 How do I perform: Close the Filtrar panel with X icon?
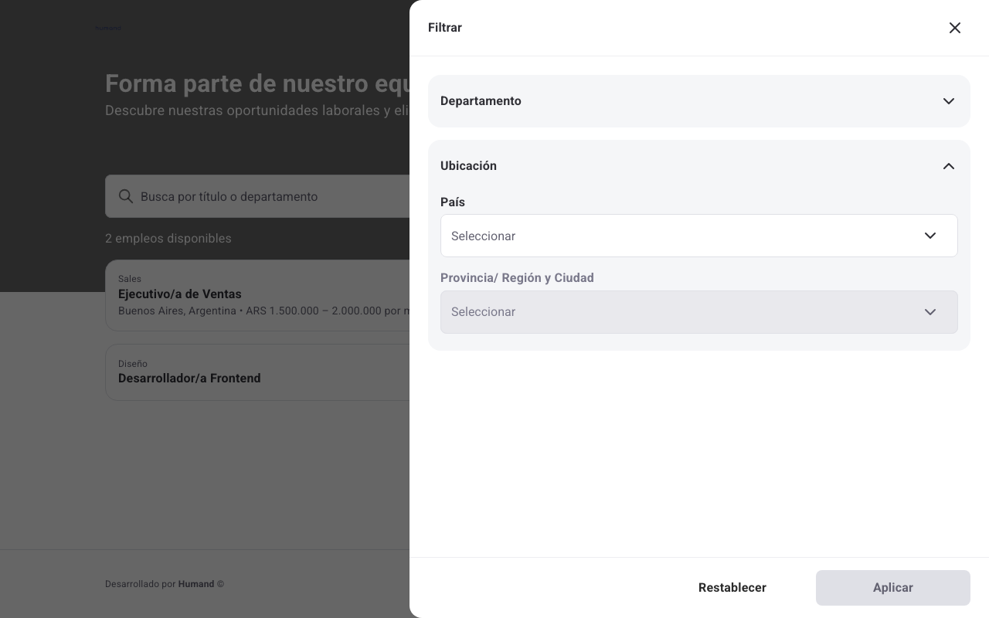pos(955,28)
